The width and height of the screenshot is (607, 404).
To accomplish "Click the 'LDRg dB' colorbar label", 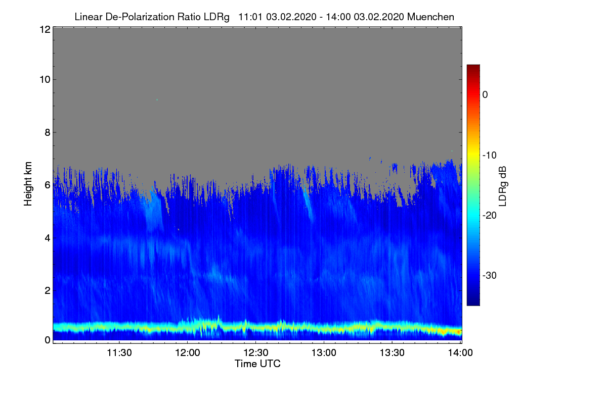I will pos(502,186).
